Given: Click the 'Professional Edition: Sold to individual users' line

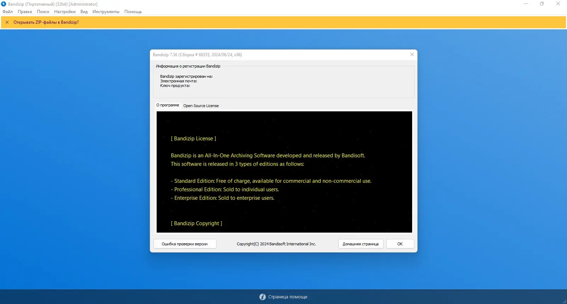Looking at the screenshot, I should click(225, 189).
